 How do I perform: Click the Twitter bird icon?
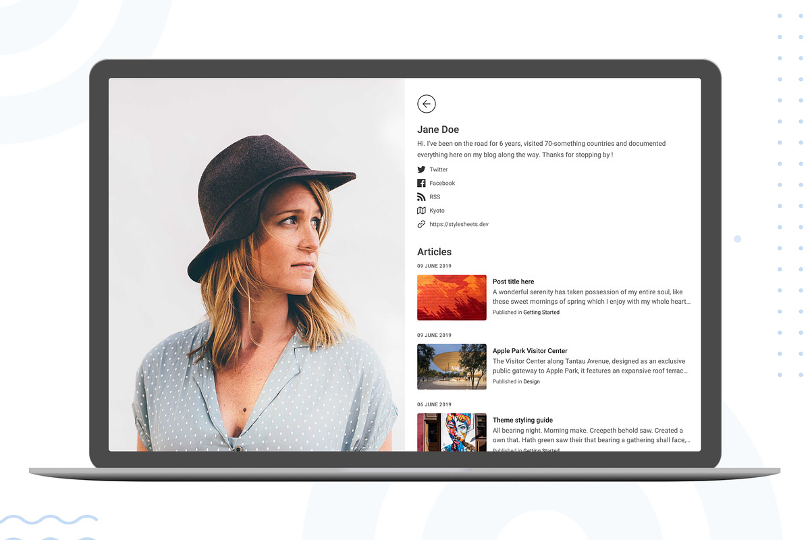(x=421, y=169)
